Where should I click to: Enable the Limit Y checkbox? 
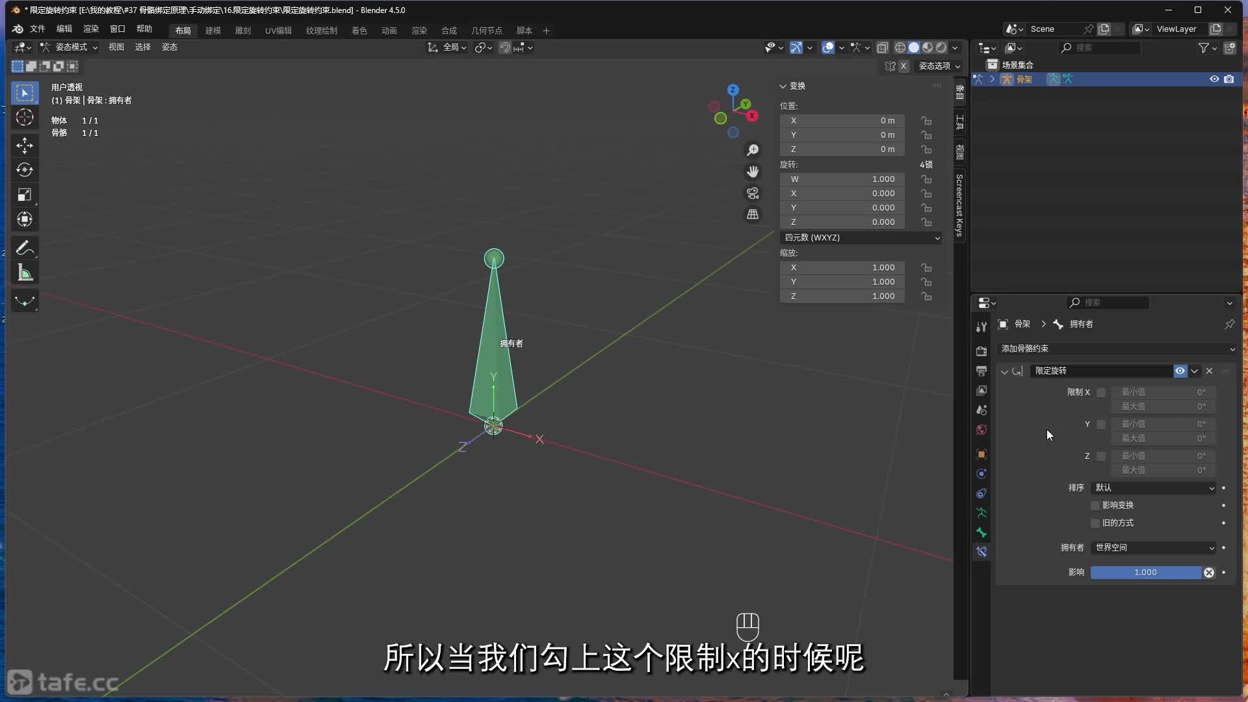point(1101,424)
